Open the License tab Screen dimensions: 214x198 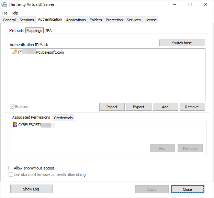click(150, 20)
